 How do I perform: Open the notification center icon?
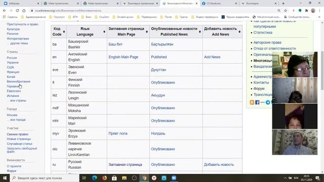317,178
